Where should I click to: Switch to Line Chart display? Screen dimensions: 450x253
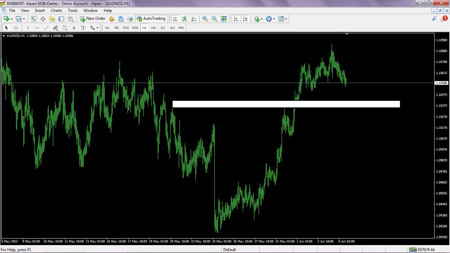(x=194, y=19)
